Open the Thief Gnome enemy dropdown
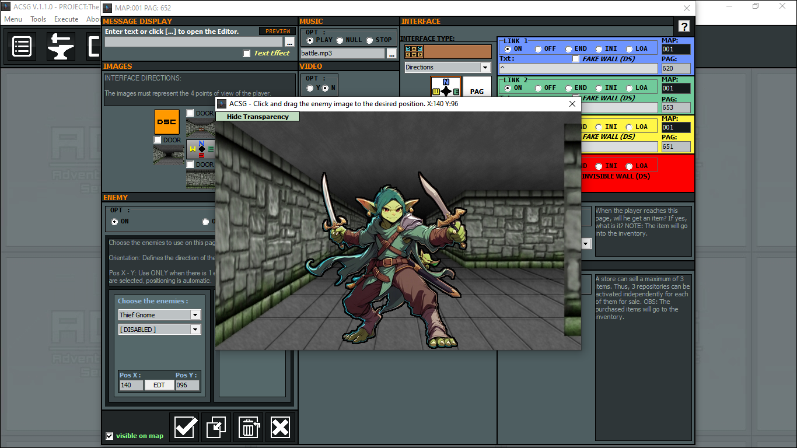This screenshot has height=448, width=797. pos(195,315)
